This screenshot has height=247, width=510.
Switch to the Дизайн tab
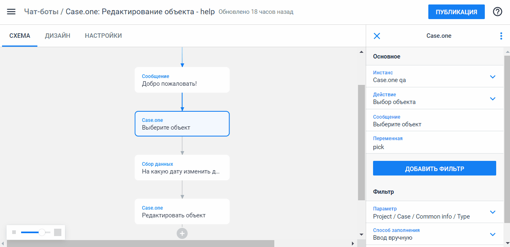coord(58,36)
